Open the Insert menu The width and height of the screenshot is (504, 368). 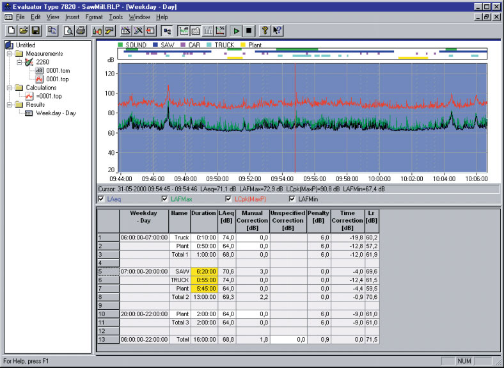coord(72,17)
